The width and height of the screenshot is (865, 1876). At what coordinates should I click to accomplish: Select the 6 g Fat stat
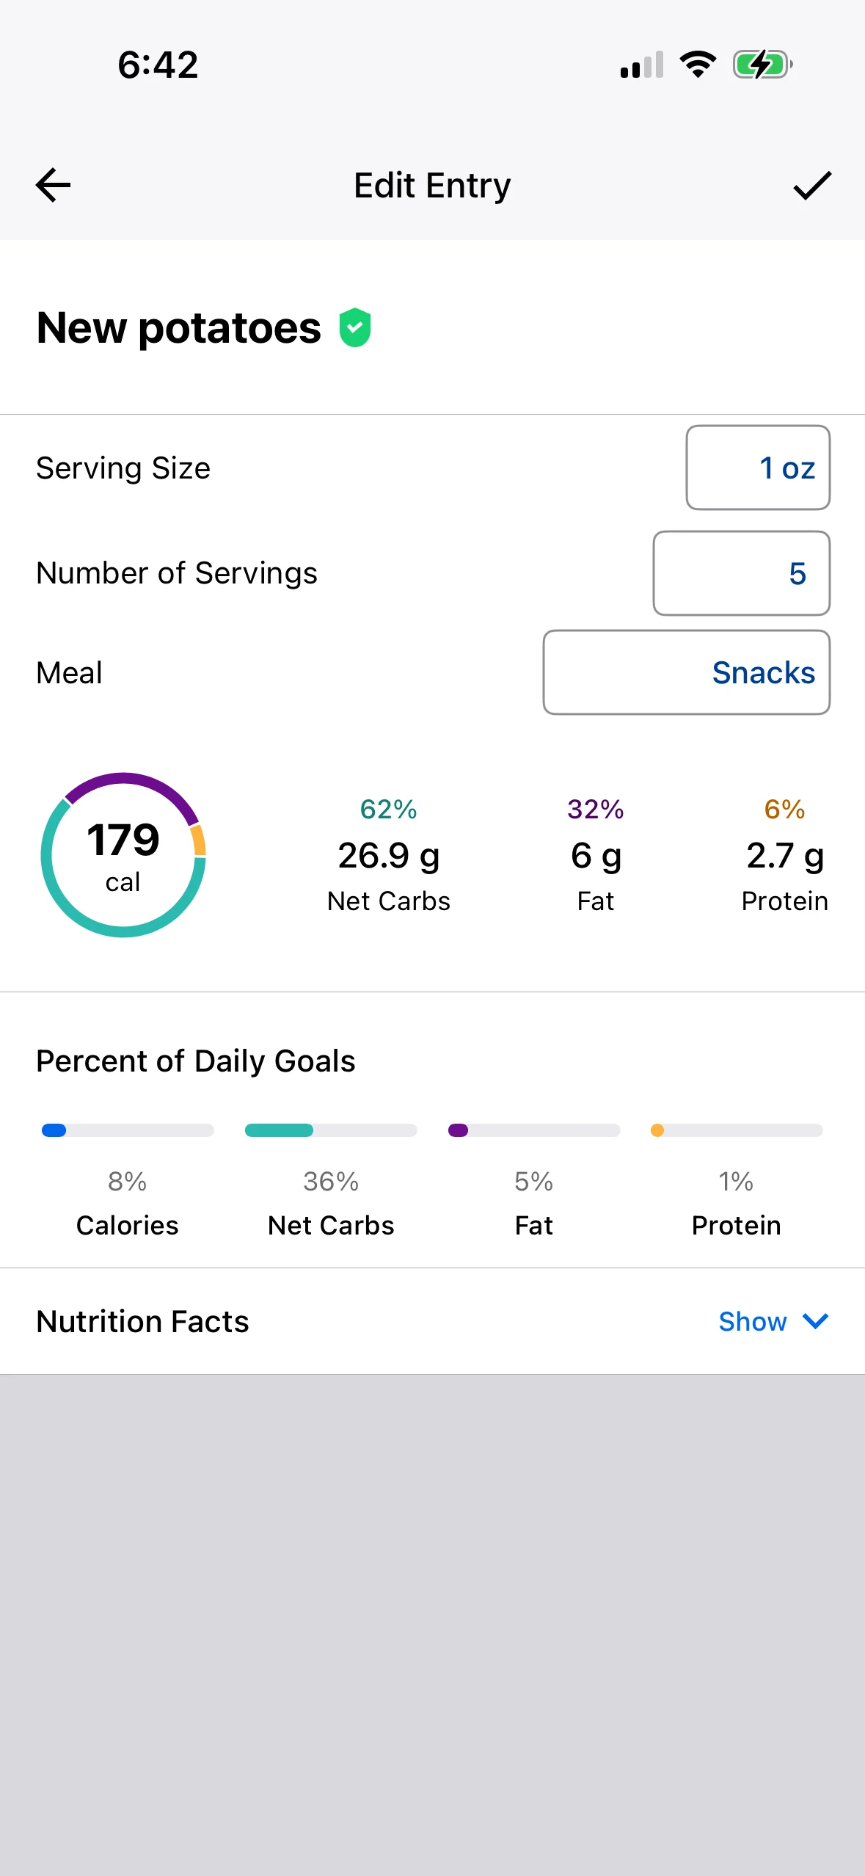(596, 855)
